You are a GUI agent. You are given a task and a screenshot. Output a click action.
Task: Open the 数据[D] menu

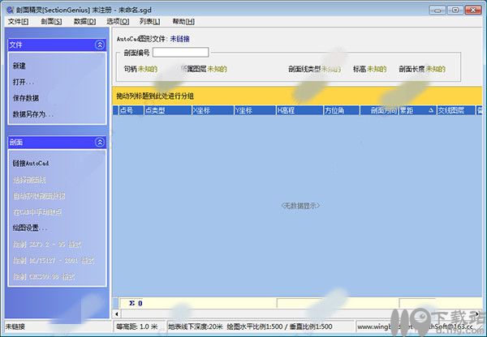click(84, 21)
